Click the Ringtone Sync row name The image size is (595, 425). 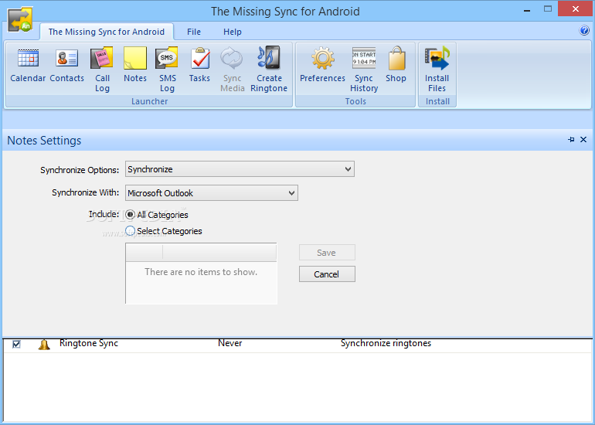pyautogui.click(x=89, y=343)
